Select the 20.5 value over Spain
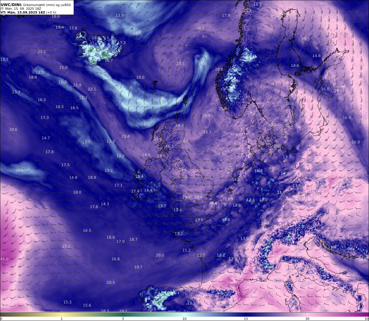369x321 pixels. (x=152, y=309)
